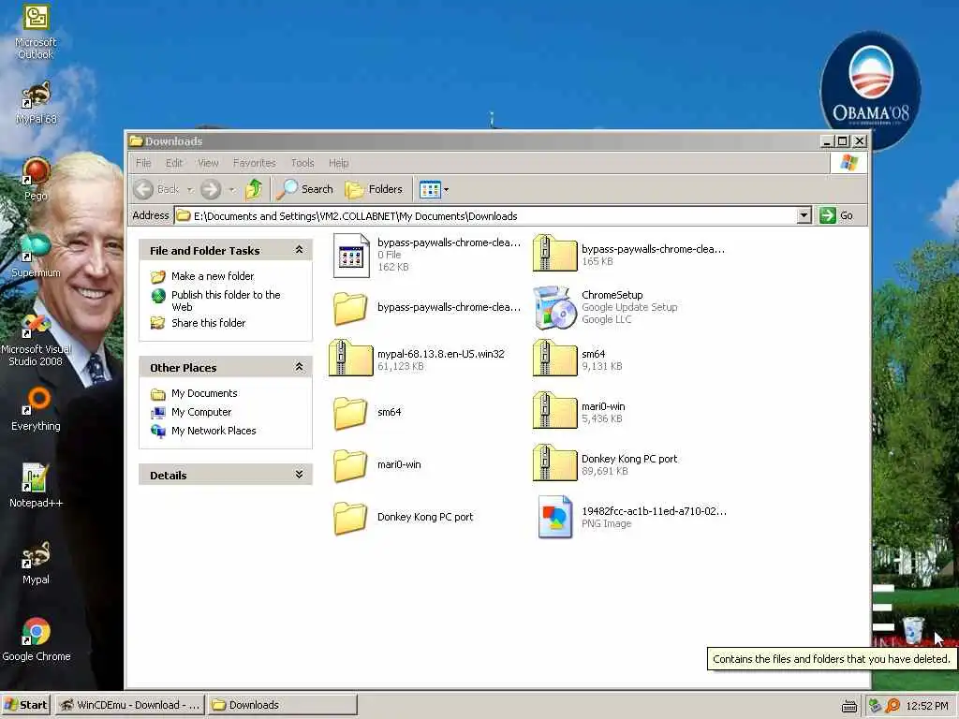
Task: Open Notepad++ desktop shortcut
Action: (37, 486)
